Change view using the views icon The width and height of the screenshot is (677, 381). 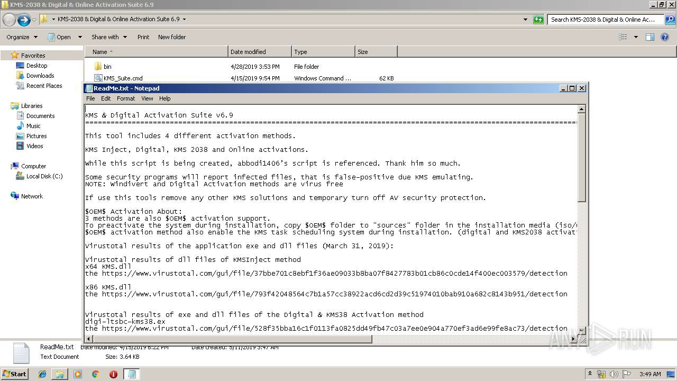click(x=623, y=37)
